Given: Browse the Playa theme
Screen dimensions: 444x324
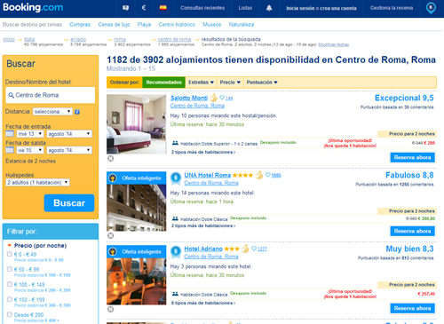Looking at the screenshot, I should [x=144, y=25].
